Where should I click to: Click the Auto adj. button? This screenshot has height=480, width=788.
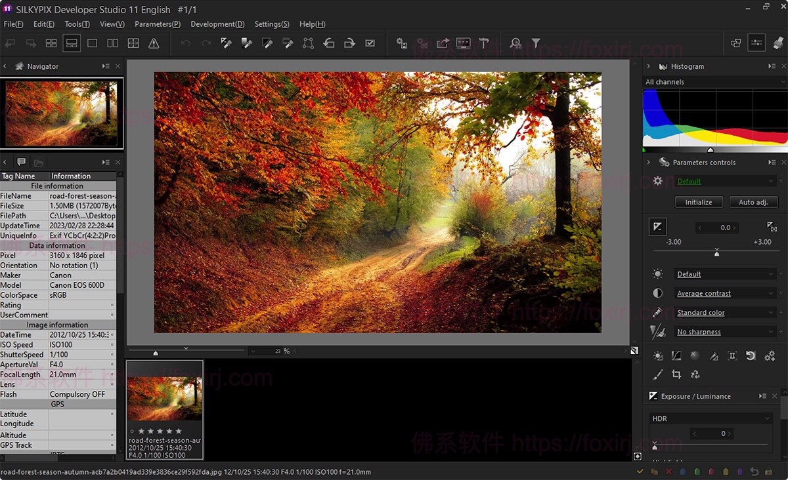[x=753, y=202]
